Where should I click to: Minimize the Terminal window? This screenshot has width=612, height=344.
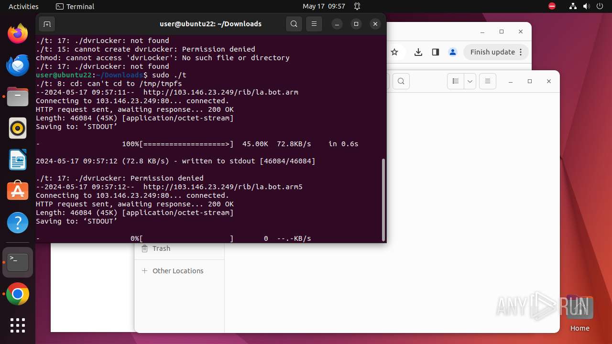point(337,24)
